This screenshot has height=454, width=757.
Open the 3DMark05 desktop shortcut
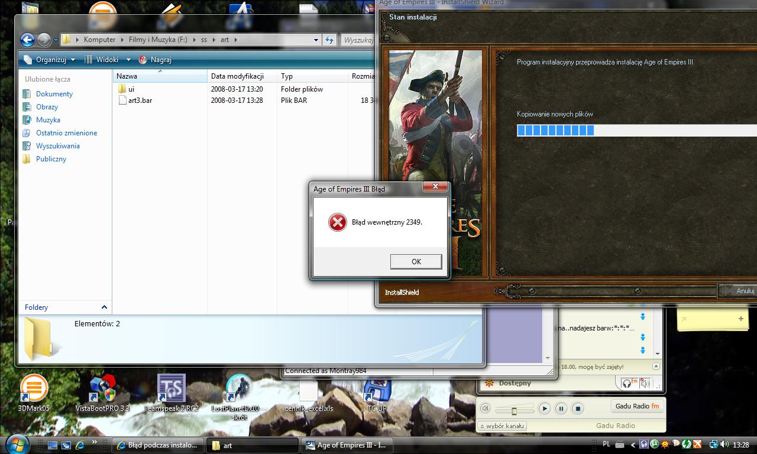pyautogui.click(x=34, y=394)
